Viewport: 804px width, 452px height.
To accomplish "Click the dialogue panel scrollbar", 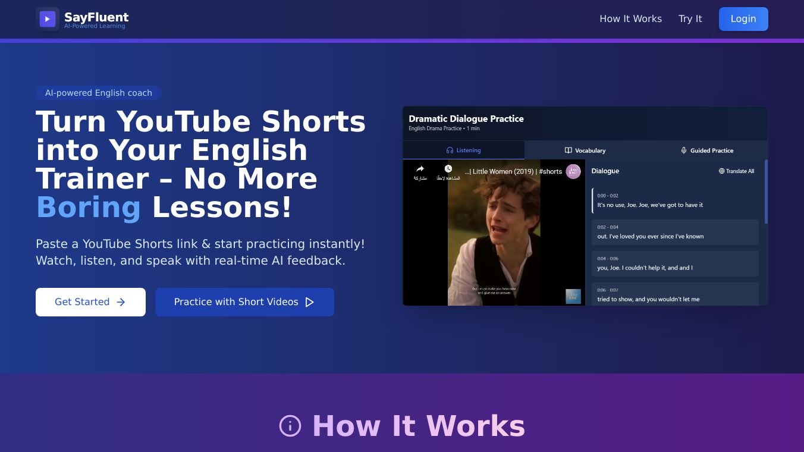I will [x=766, y=192].
